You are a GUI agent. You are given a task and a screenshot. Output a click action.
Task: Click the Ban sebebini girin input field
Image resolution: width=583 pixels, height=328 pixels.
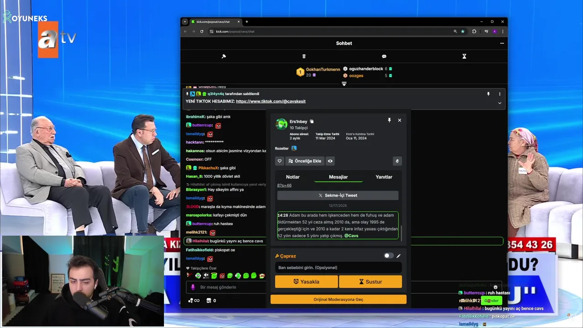pos(338,267)
